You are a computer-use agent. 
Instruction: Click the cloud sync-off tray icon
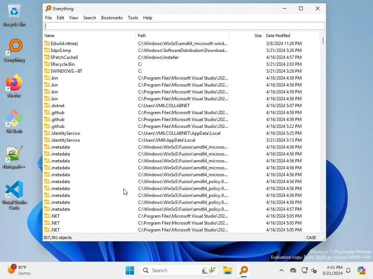pyautogui.click(x=293, y=270)
